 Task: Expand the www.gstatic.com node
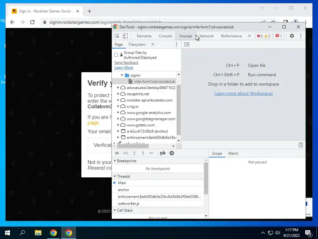point(118,125)
